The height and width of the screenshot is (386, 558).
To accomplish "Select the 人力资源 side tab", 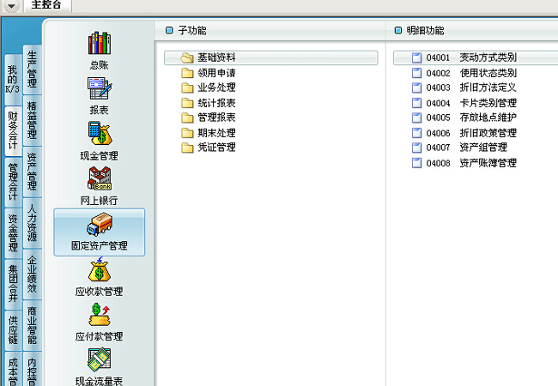I will click(x=32, y=222).
